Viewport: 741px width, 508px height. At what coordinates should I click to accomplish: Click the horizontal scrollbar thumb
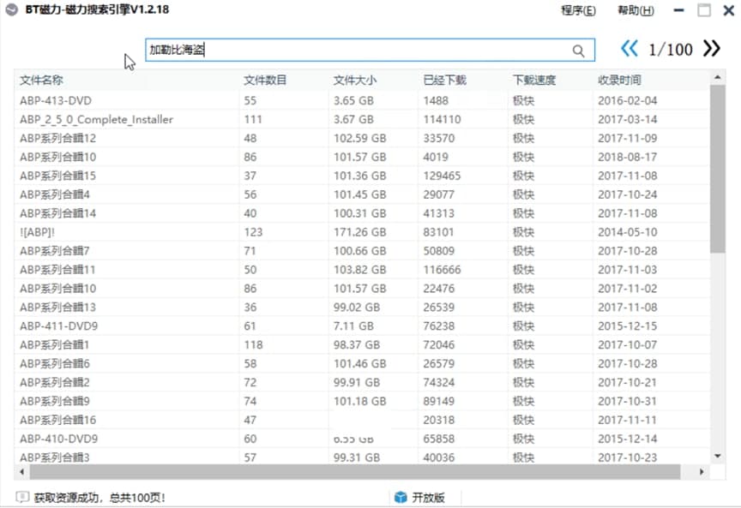point(352,472)
